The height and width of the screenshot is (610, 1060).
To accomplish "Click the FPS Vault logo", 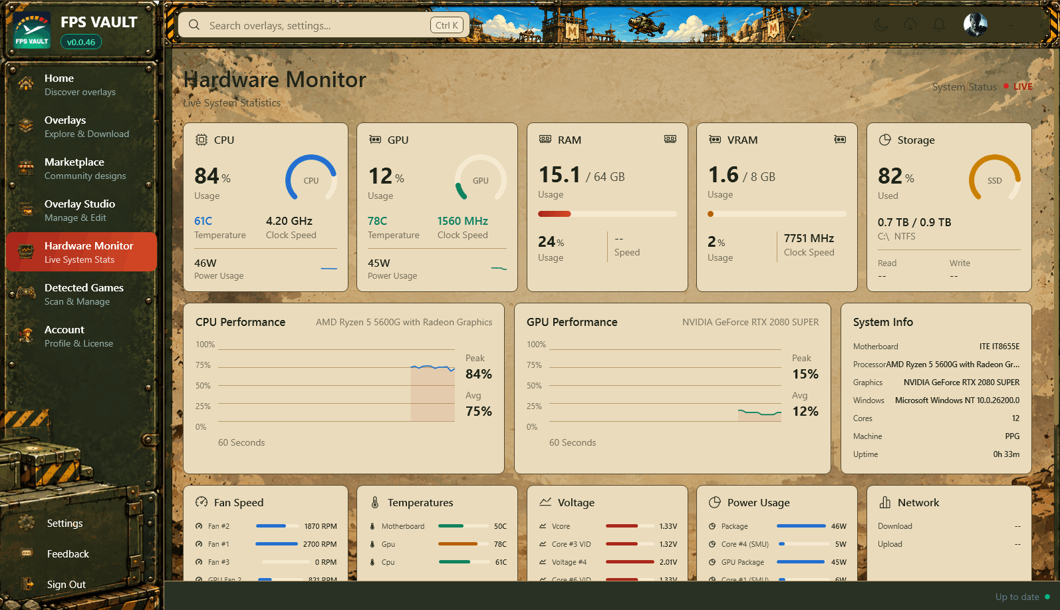I will 32,31.
